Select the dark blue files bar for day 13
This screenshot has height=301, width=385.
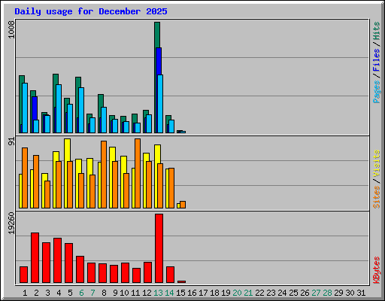159,62
